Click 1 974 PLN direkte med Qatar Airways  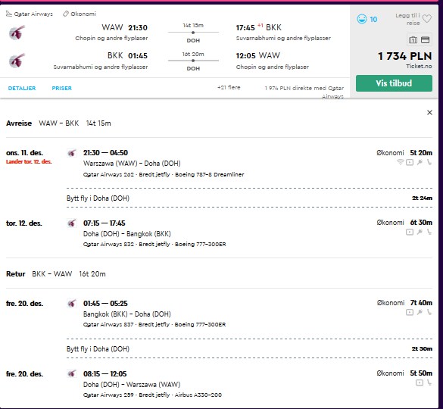pyautogui.click(x=304, y=92)
